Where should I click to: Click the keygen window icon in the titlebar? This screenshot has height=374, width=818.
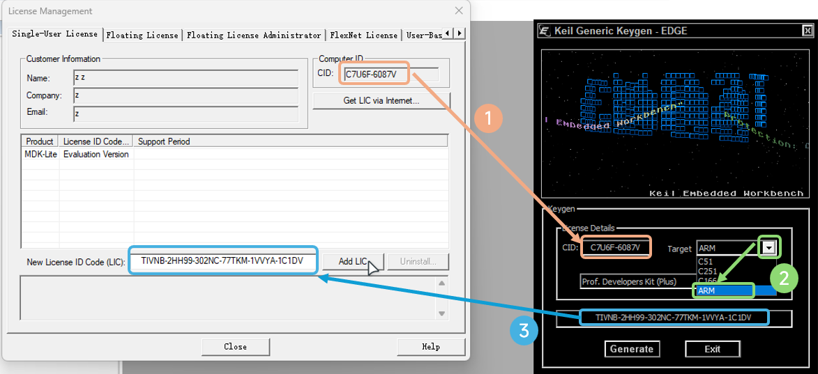point(545,31)
